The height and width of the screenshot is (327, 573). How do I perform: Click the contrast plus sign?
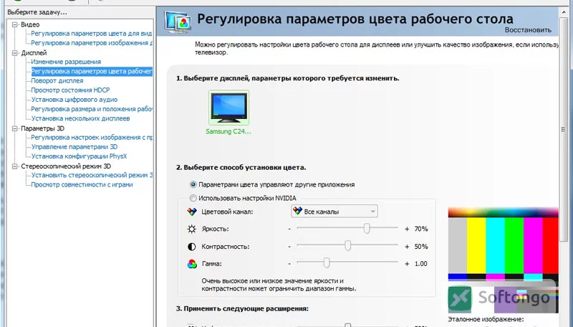click(x=407, y=247)
